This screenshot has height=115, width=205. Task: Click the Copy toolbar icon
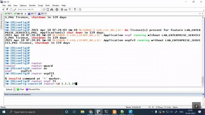44,10
